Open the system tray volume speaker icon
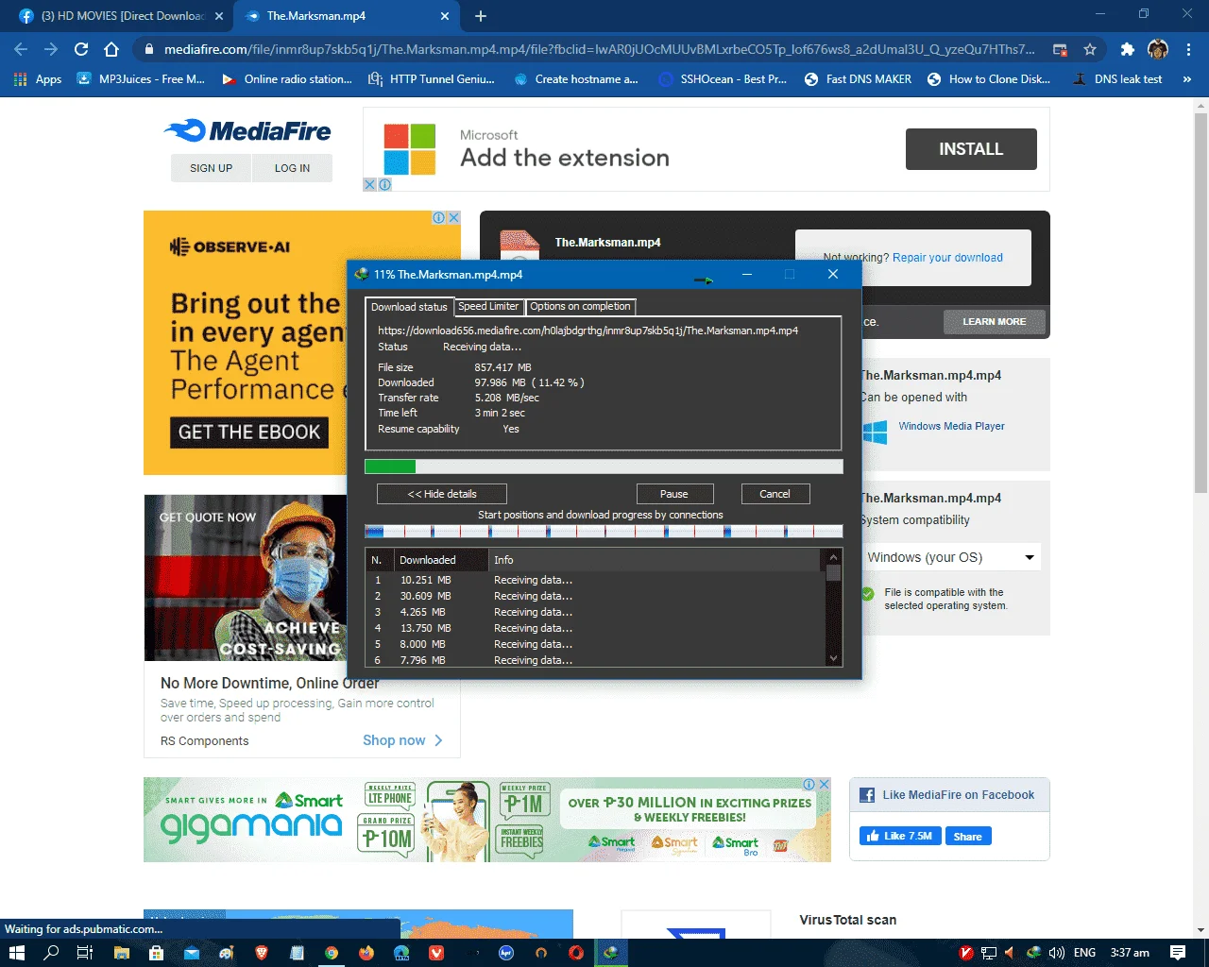Viewport: 1209px width, 967px height. click(x=1056, y=953)
